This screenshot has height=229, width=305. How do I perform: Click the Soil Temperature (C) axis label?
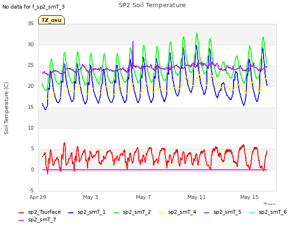6,108
